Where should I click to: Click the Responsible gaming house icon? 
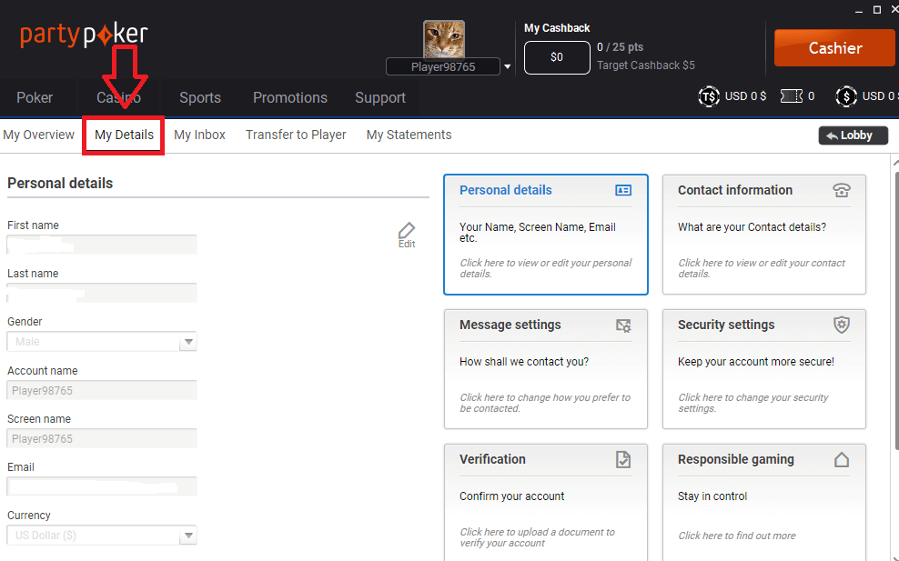tap(841, 459)
